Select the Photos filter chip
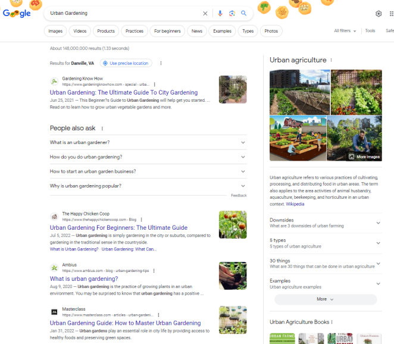 [x=271, y=31]
